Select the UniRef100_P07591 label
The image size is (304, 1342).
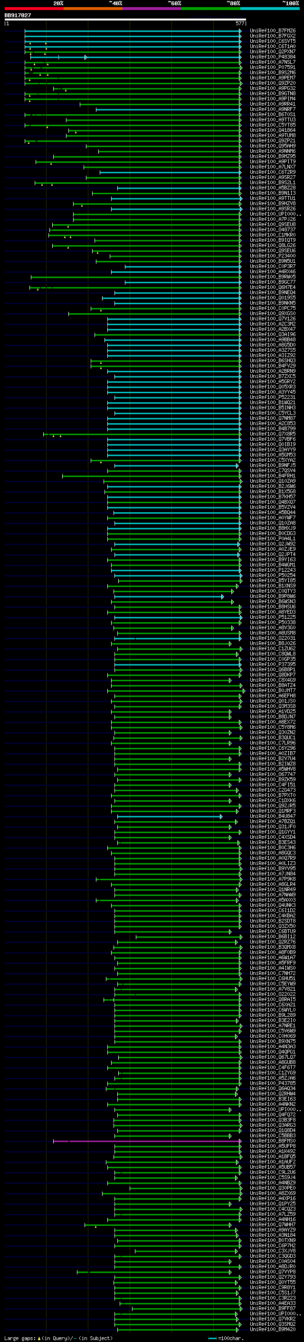click(x=273, y=67)
